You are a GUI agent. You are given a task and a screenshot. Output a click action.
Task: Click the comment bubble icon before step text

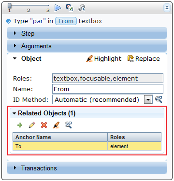point(8,21)
